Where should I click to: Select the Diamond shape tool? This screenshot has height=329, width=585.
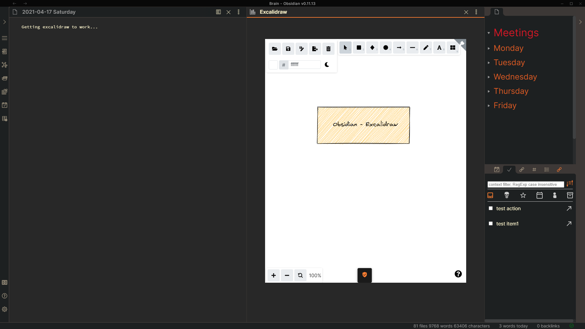tap(372, 48)
